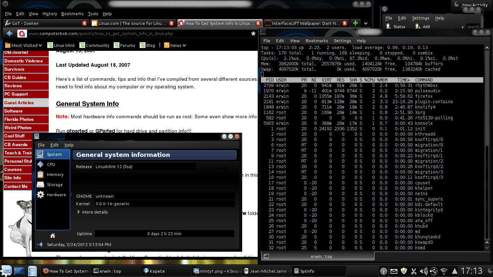Click the Kopete search field
493x277 pixels.
[473, 27]
